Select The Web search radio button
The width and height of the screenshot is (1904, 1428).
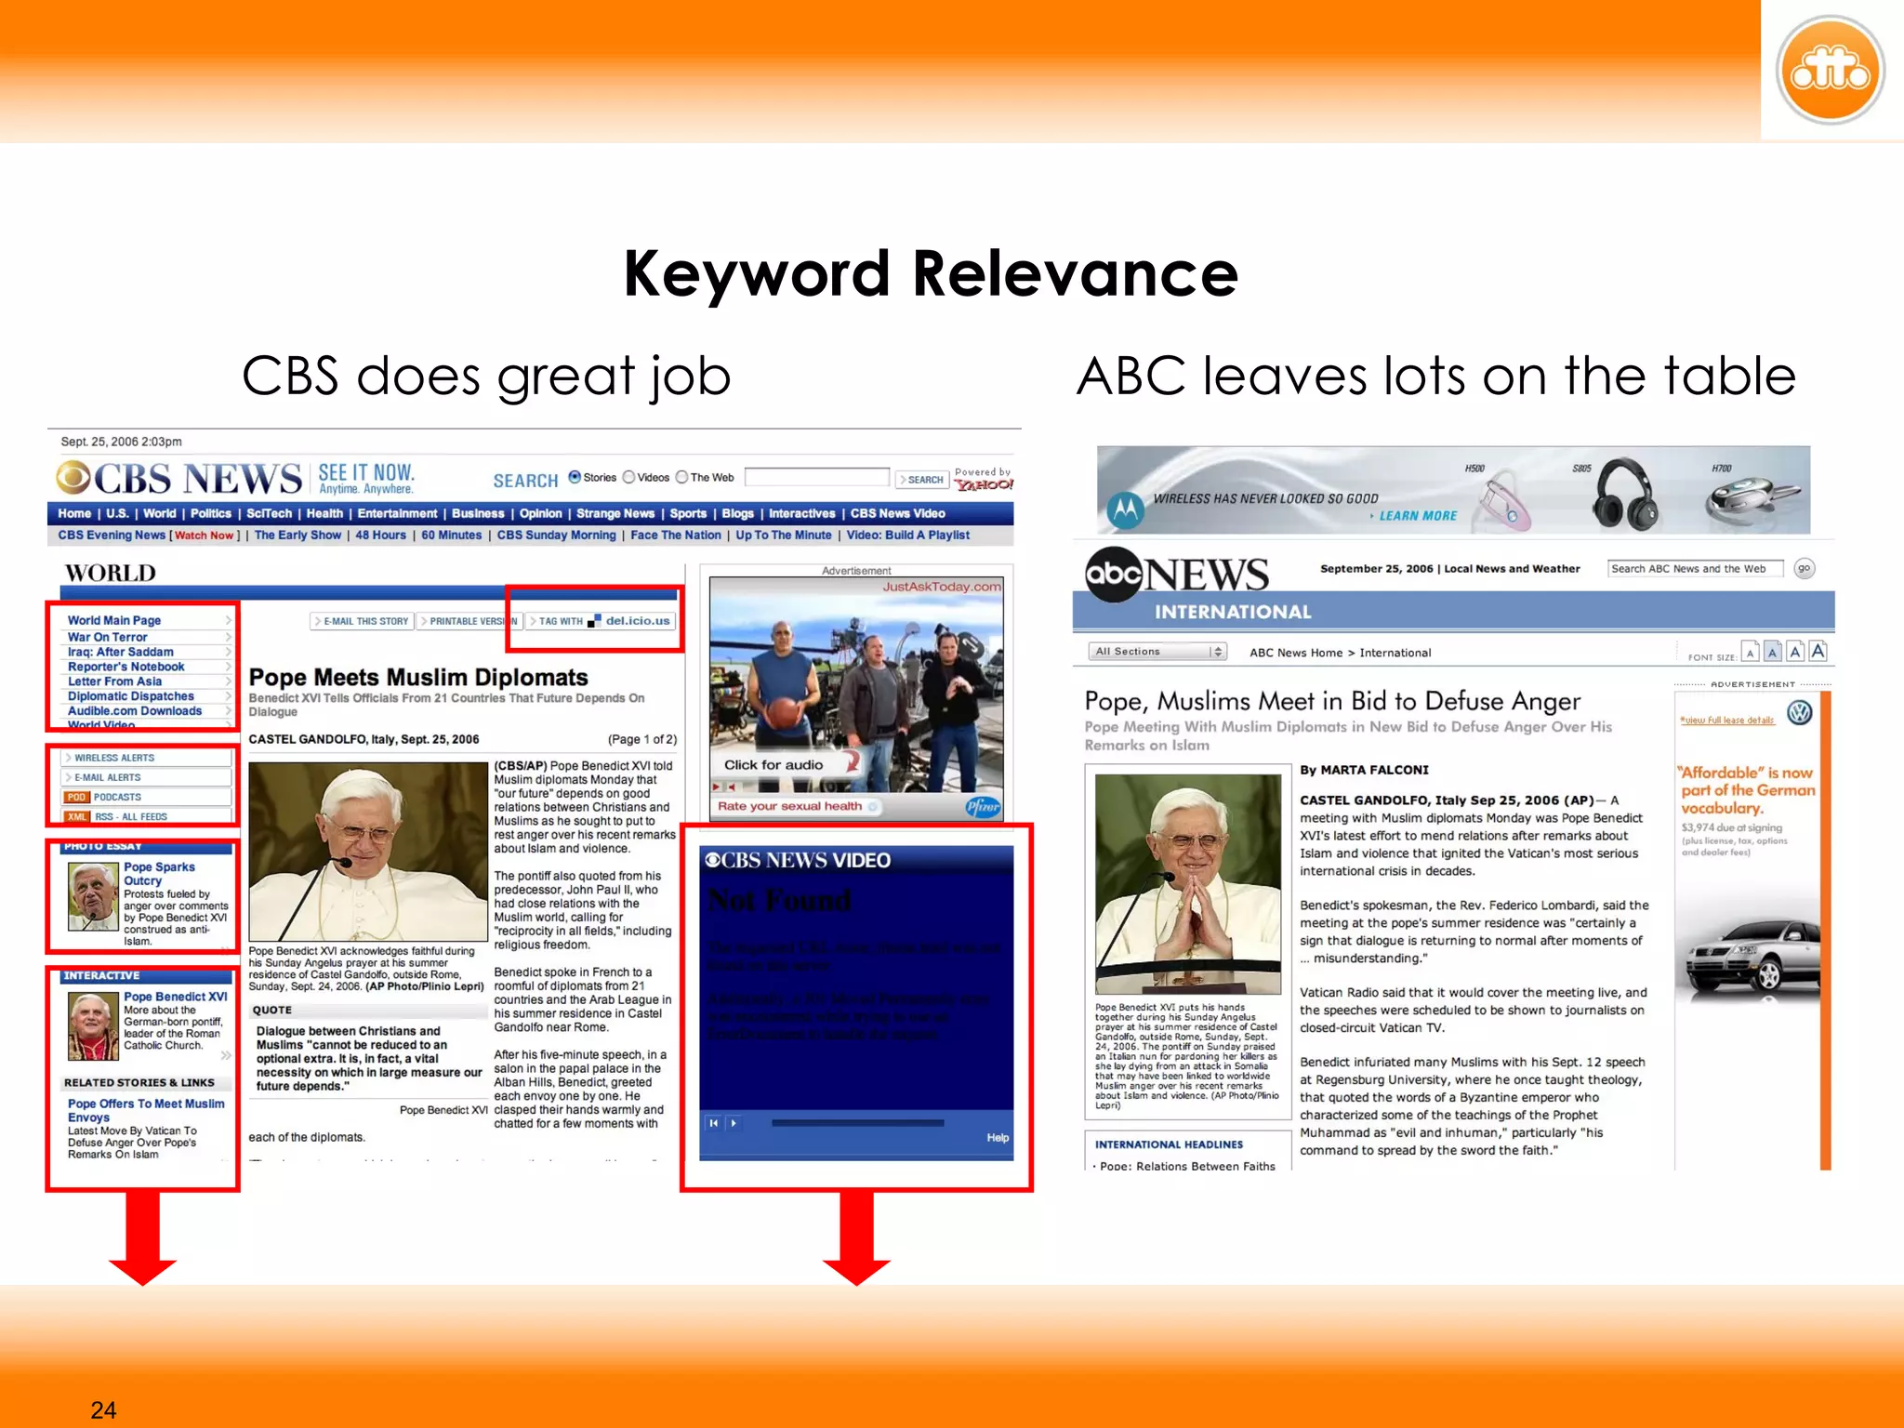(681, 477)
